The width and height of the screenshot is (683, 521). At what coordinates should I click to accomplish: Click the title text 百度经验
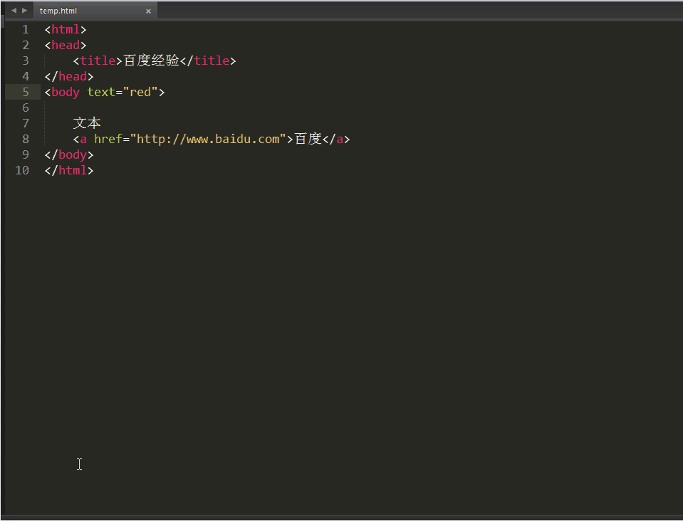(151, 60)
